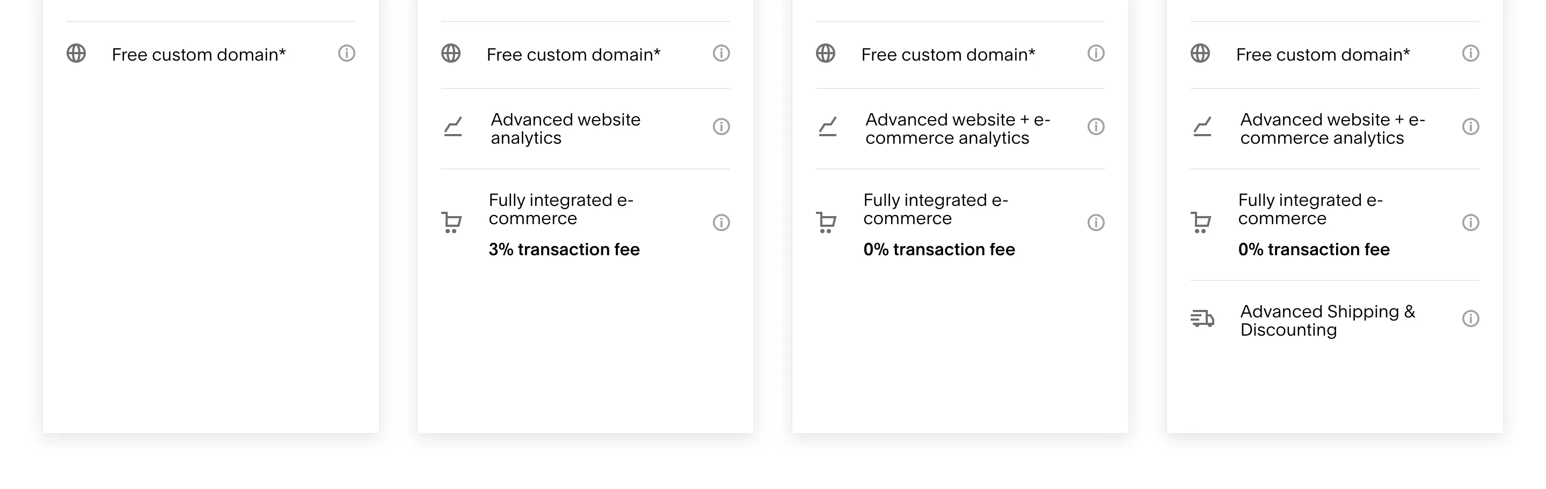The image size is (1546, 489).
Task: Select the shopping cart icon in the second column
Action: click(453, 222)
